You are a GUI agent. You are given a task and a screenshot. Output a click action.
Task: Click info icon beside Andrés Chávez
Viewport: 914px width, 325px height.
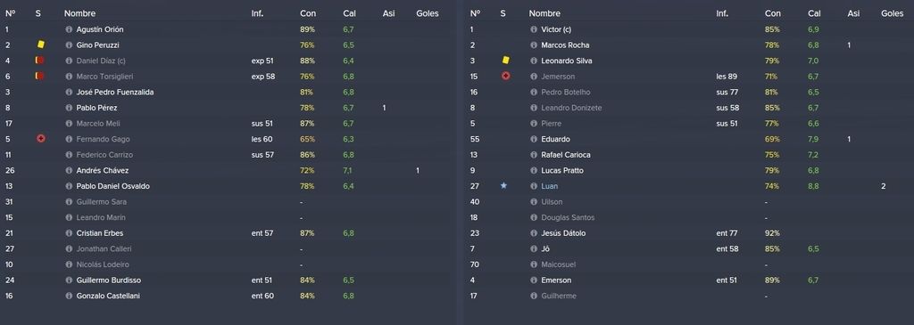69,170
